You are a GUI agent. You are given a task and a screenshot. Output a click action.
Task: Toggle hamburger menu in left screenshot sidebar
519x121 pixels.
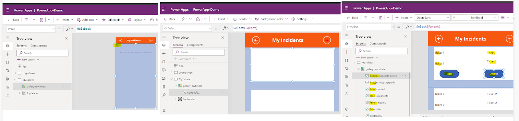(7, 37)
